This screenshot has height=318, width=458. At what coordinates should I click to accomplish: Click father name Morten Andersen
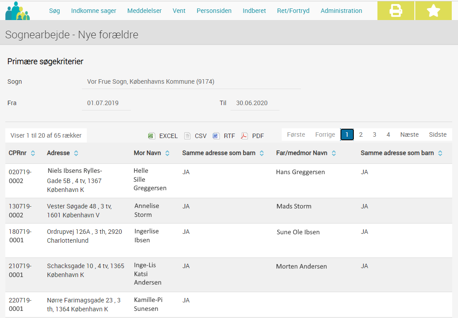click(x=301, y=266)
